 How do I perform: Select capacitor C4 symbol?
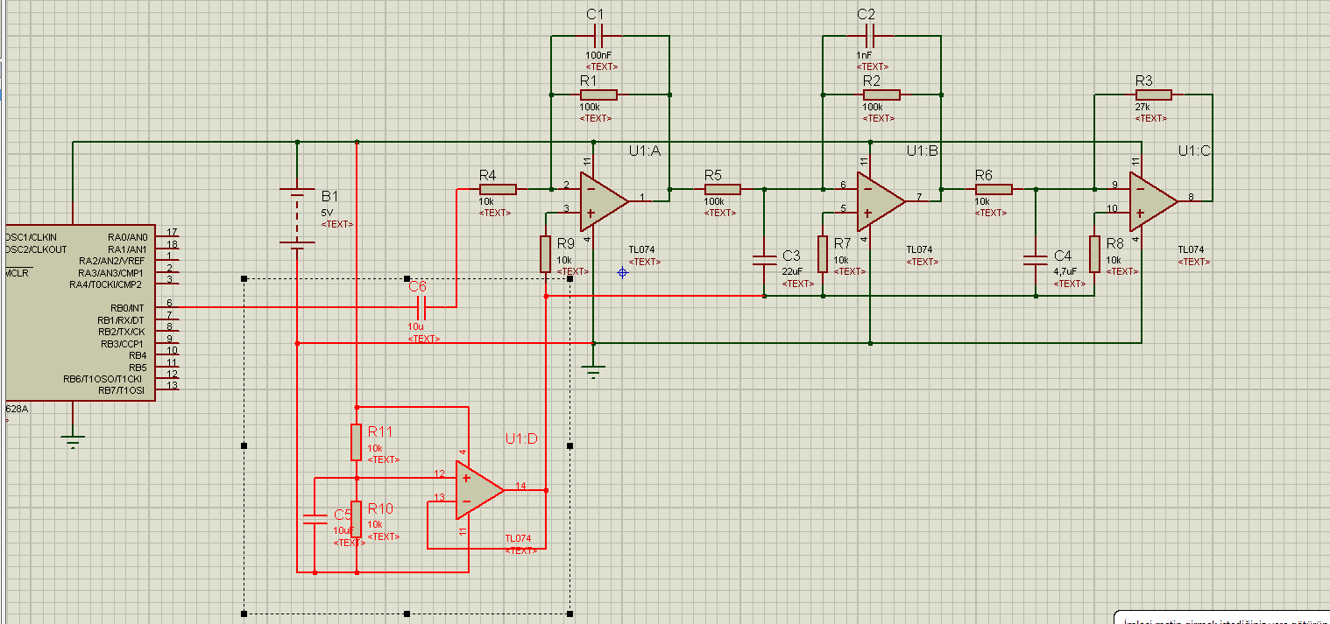[1036, 259]
